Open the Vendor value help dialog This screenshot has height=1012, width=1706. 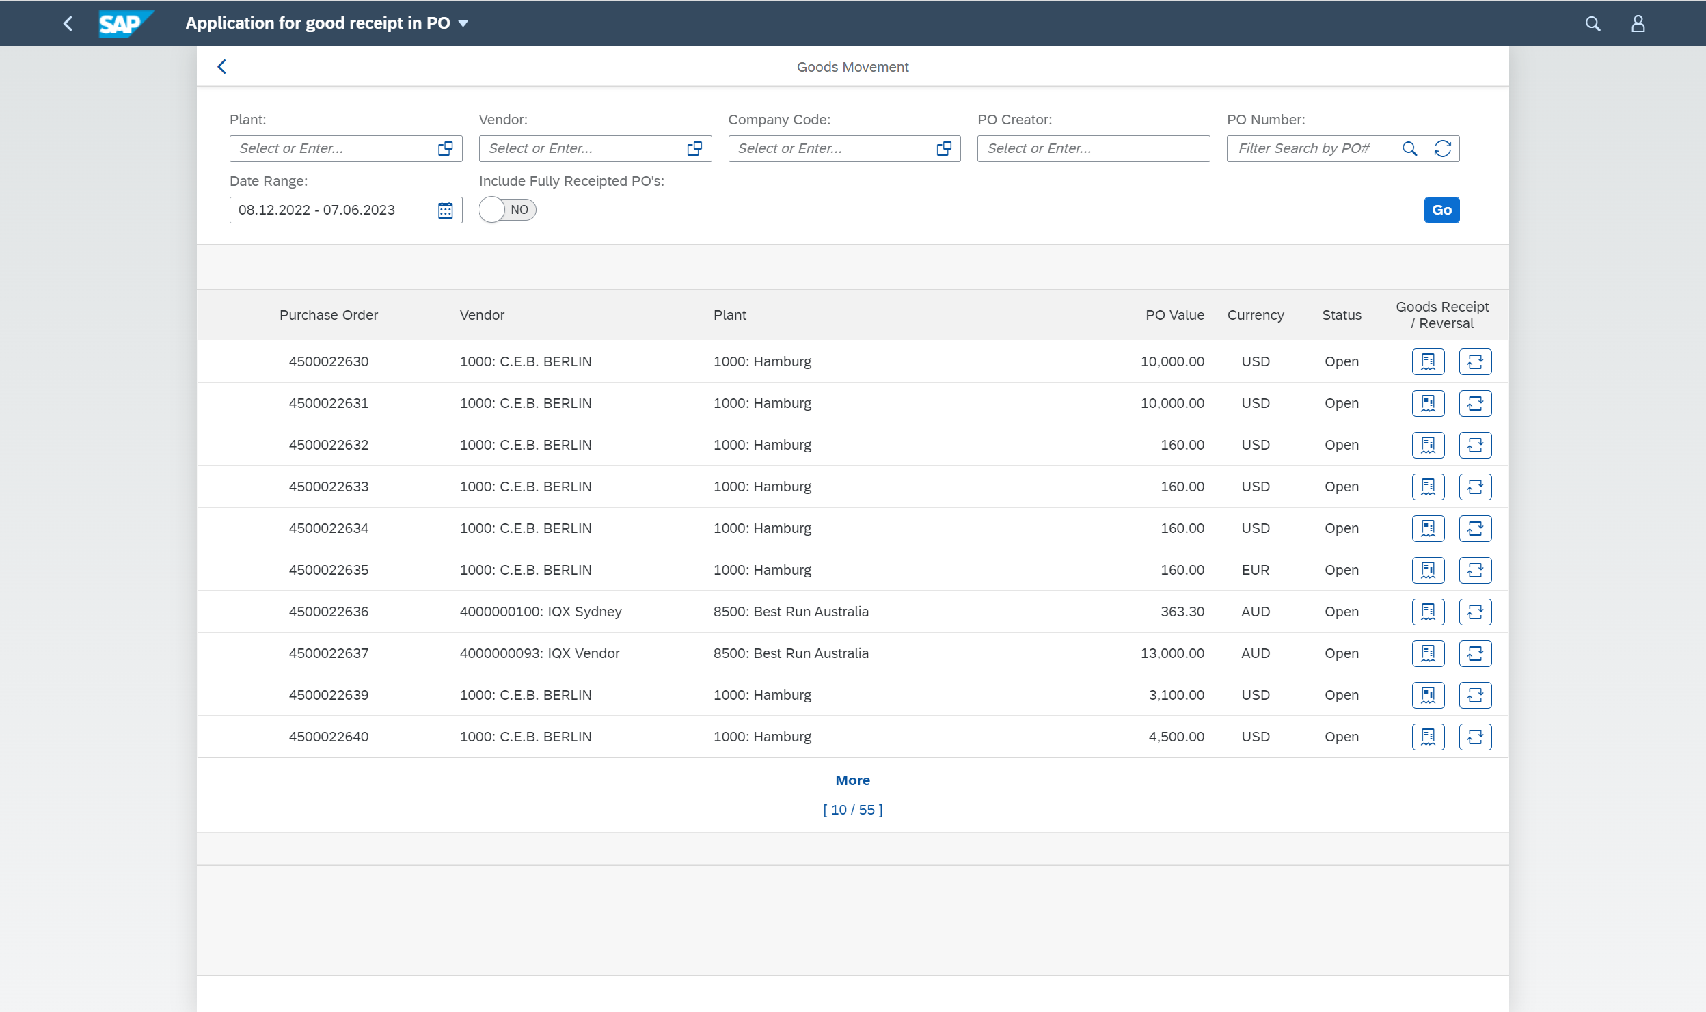[694, 148]
